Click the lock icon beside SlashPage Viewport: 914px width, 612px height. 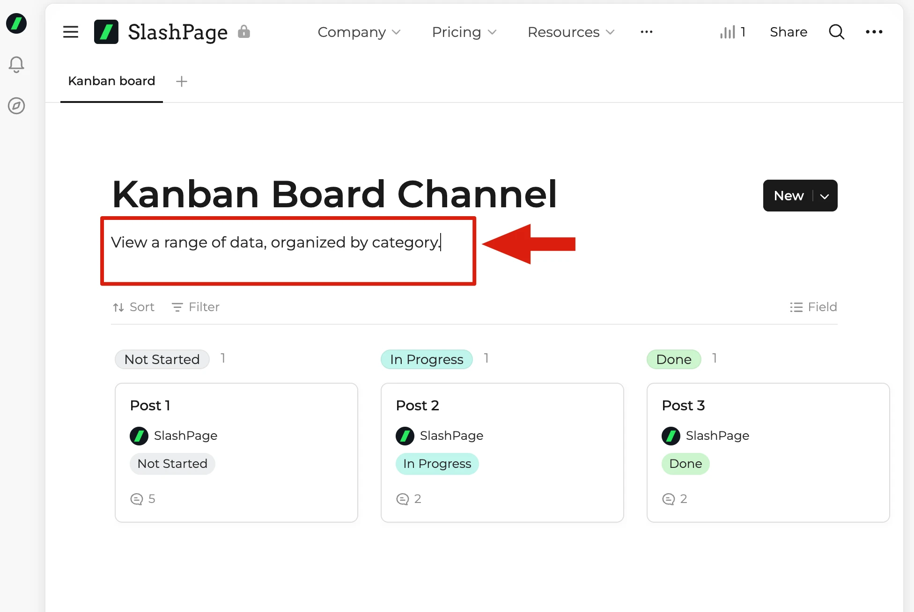244,31
